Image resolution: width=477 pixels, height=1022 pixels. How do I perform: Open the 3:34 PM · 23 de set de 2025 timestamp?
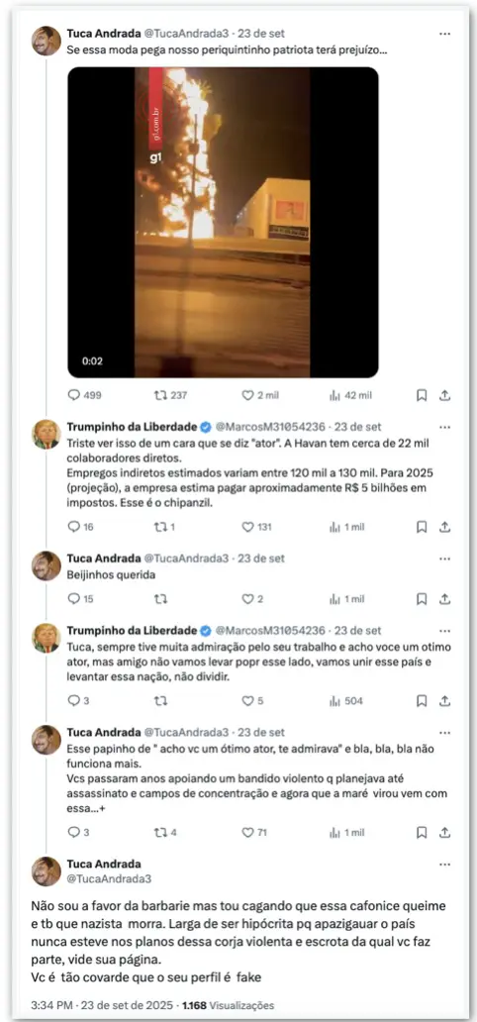101,1006
